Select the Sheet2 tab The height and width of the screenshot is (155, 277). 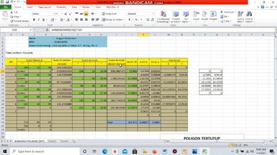coord(52,141)
